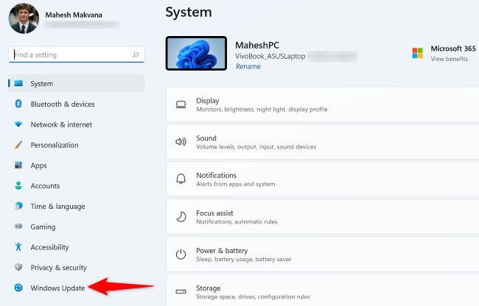Open the Apps settings category

point(38,166)
